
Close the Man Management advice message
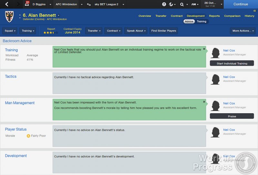tap(204, 102)
